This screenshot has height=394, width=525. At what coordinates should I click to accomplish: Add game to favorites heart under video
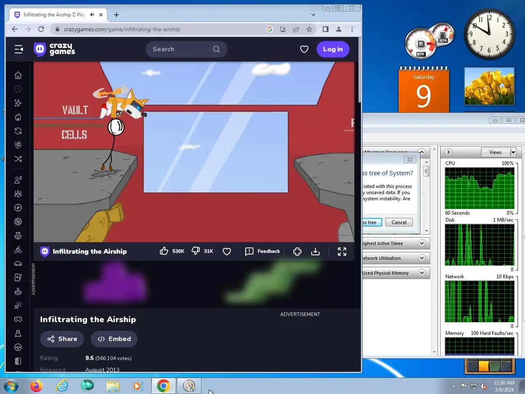click(x=227, y=252)
